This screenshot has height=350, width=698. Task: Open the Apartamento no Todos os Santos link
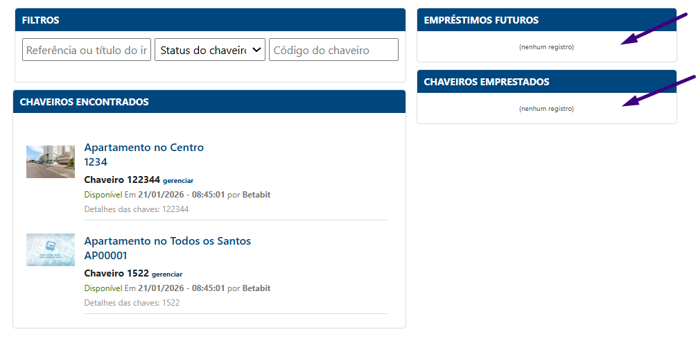pos(167,241)
